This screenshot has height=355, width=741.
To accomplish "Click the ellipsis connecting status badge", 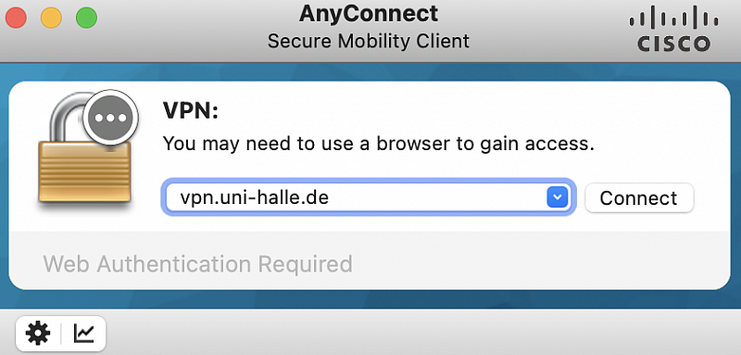I will coord(110,117).
